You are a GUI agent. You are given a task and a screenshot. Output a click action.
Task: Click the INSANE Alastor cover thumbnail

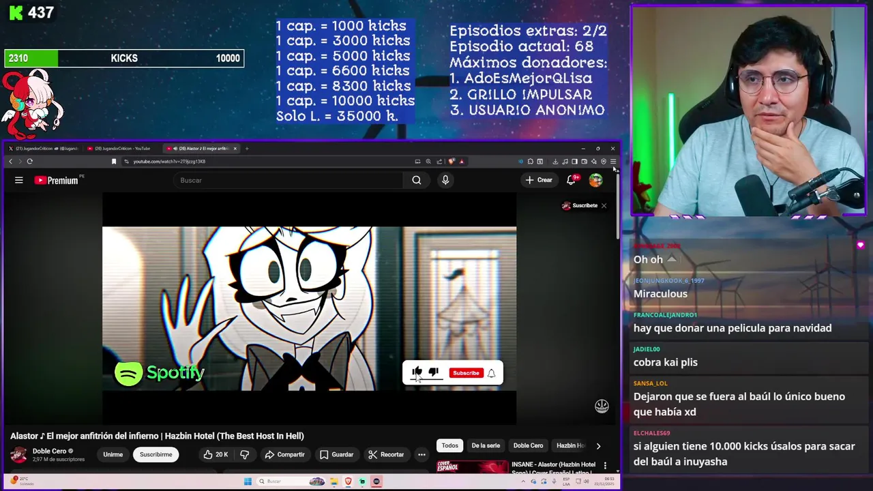472,466
